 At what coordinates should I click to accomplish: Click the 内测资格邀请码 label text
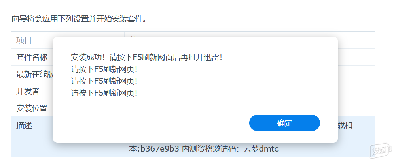pyautogui.click(x=210, y=149)
